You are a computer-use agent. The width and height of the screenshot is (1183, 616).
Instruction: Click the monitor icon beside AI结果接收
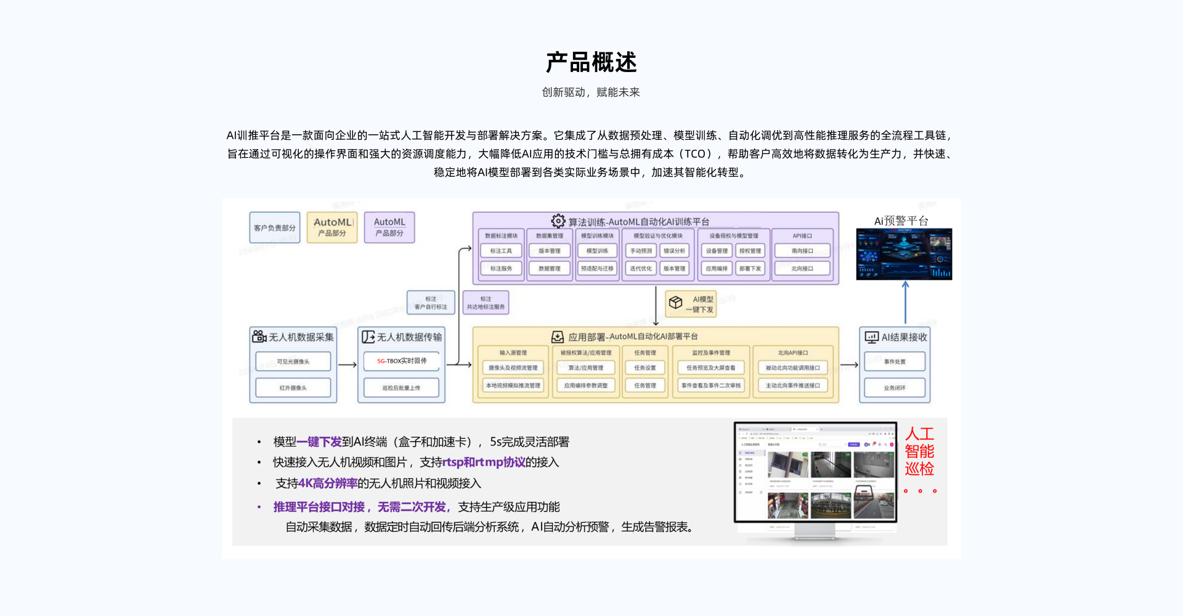871,337
